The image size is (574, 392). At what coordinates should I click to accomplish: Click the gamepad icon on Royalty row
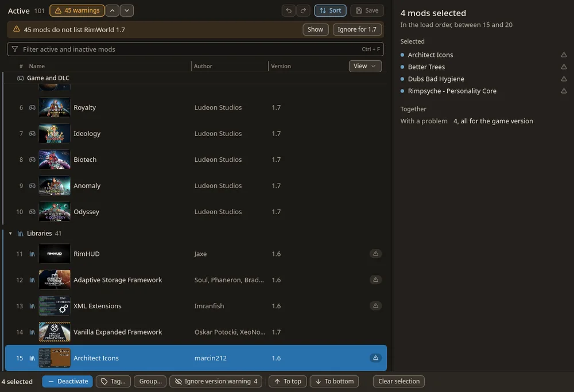click(32, 107)
